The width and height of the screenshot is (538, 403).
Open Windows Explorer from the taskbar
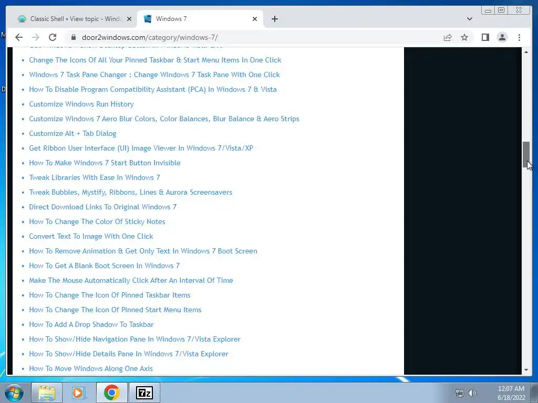point(47,393)
